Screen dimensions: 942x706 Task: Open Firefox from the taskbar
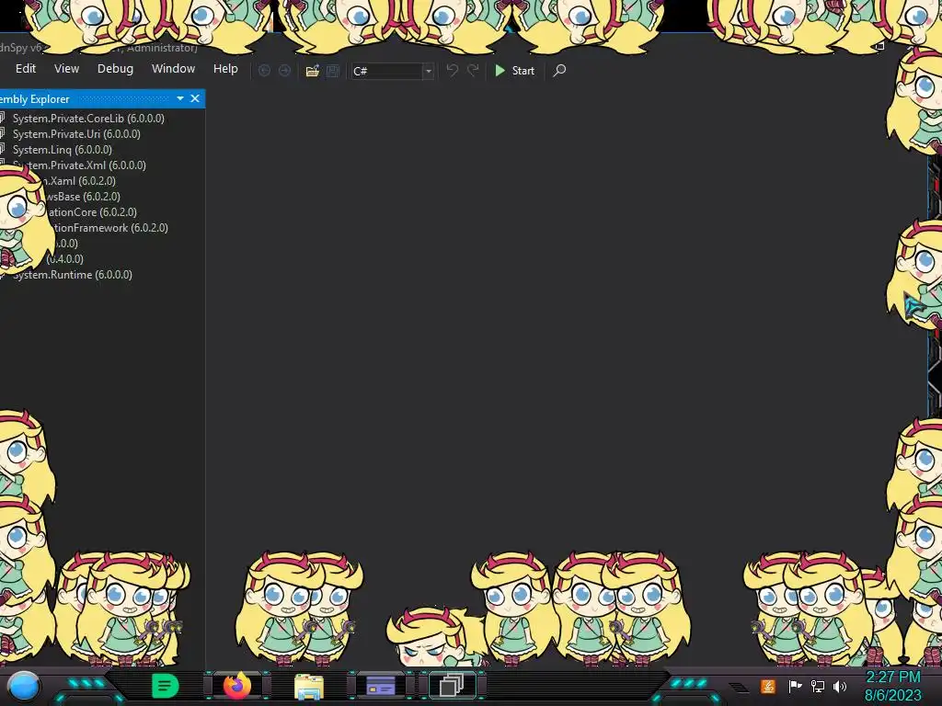pyautogui.click(x=237, y=686)
